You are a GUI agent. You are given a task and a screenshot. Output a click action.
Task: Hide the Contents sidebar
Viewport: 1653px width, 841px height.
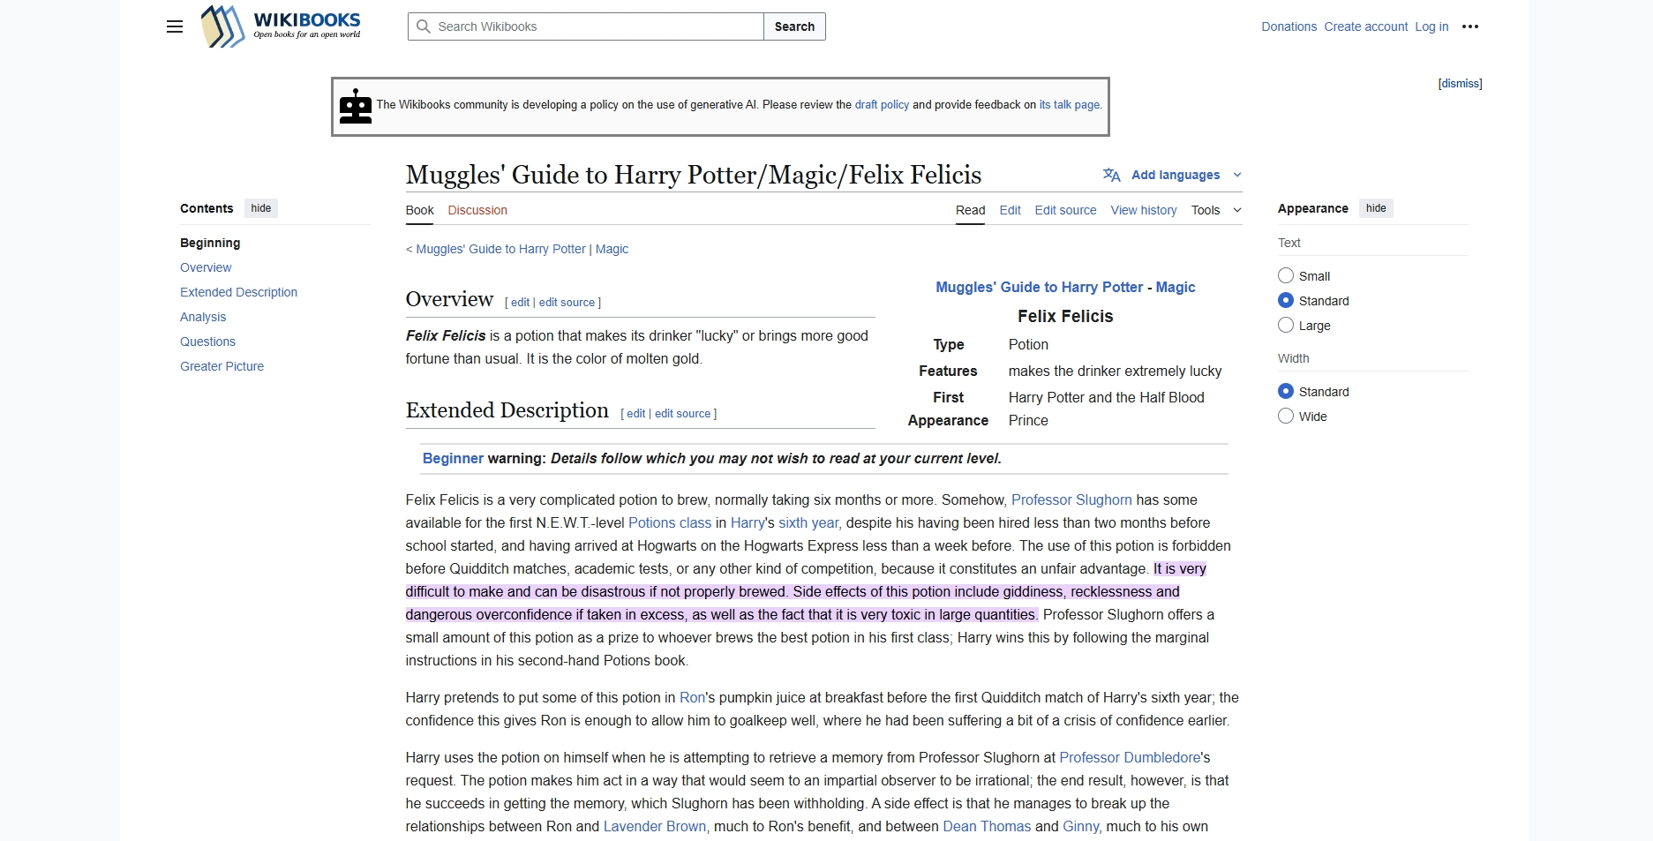(261, 208)
